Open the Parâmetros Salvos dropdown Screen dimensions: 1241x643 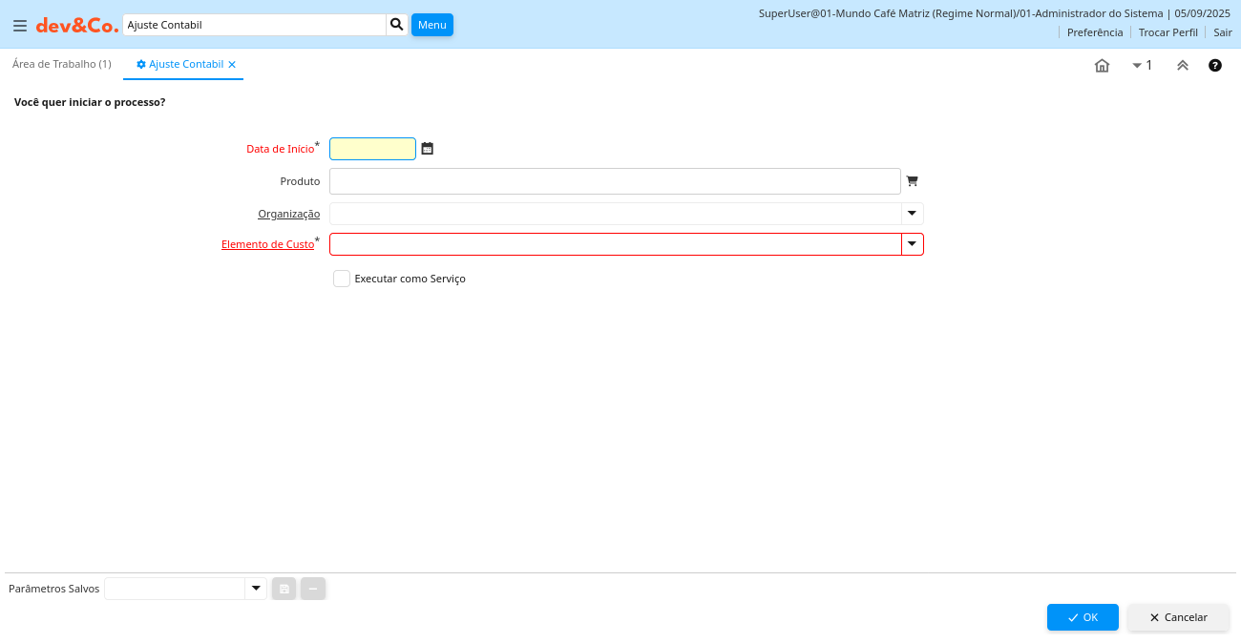click(255, 589)
